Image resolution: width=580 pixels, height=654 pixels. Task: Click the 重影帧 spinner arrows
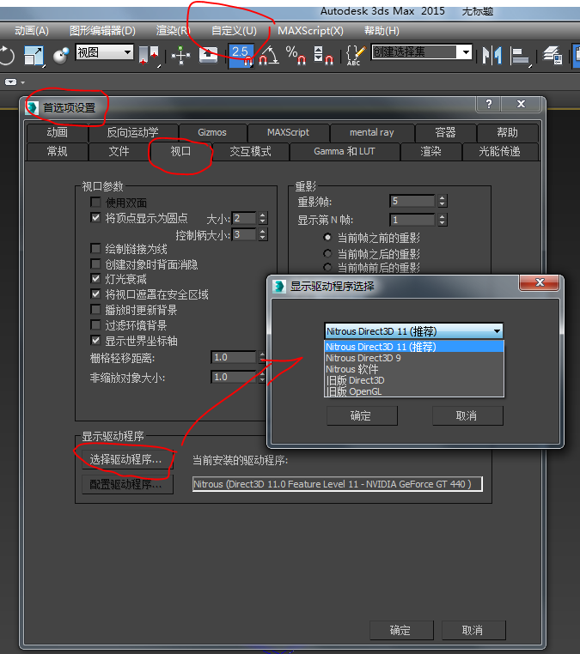(x=443, y=202)
